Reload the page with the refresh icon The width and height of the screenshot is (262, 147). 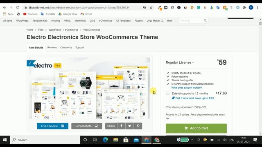[x=18, y=7]
